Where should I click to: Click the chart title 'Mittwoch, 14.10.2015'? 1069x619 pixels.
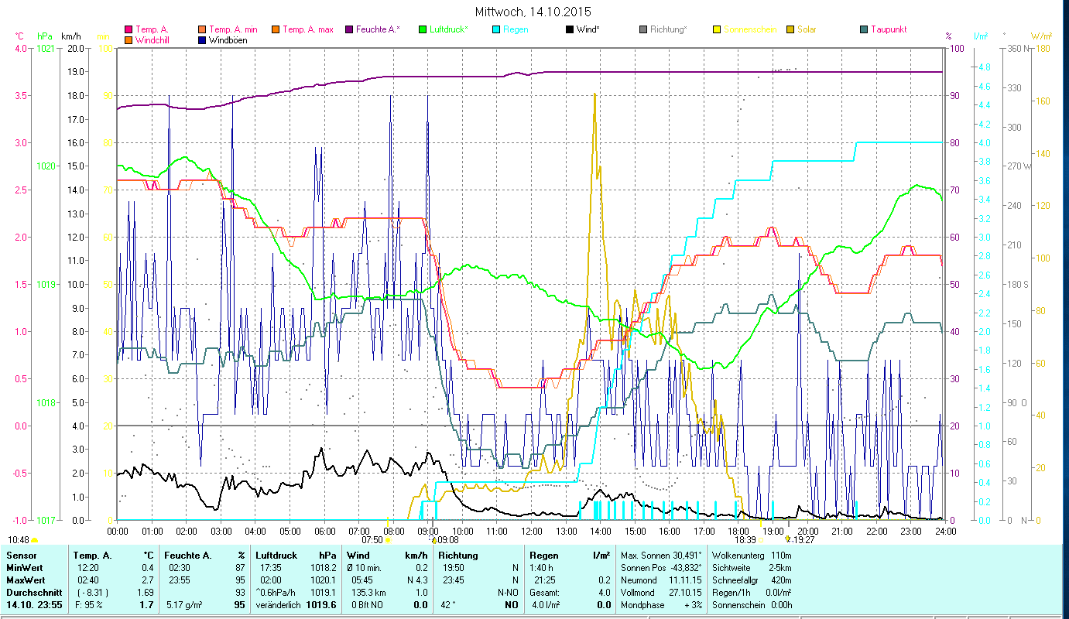[x=534, y=12]
